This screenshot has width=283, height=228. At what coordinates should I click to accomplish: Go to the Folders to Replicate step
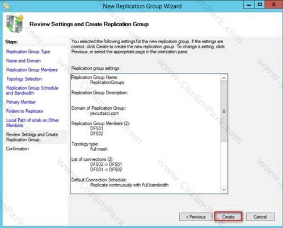click(x=24, y=111)
